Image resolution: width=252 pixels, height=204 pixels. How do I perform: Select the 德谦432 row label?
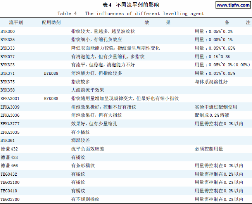point(9,149)
